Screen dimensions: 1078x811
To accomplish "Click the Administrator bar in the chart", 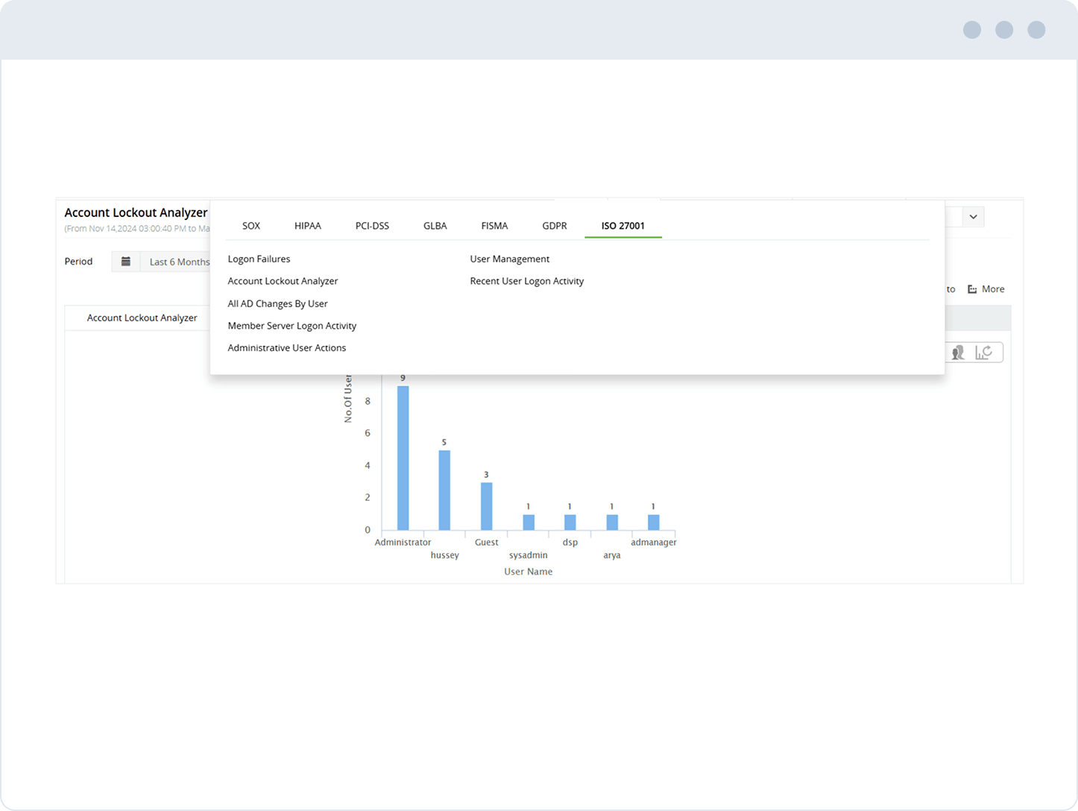I will point(403,458).
